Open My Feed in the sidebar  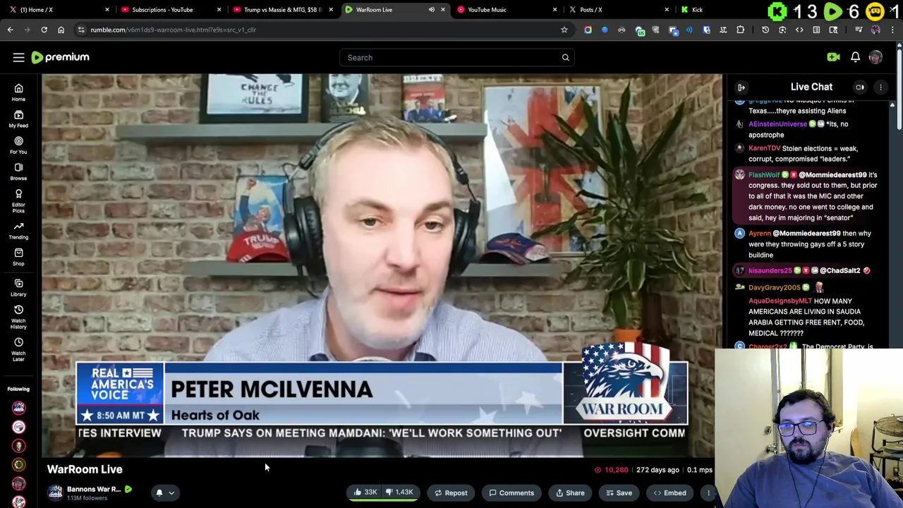(18, 119)
